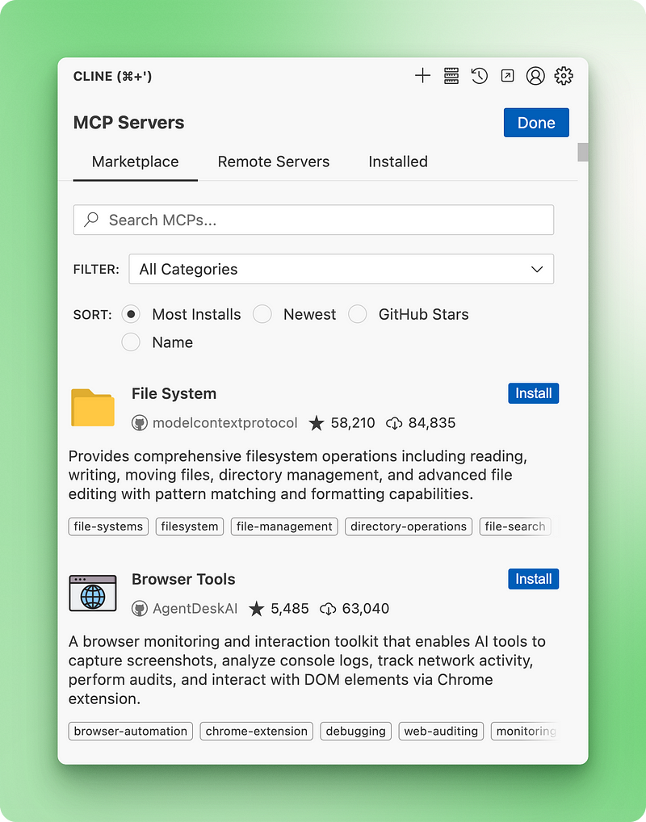Click the Browser Tools description paragraph
646x822 pixels.
point(308,670)
